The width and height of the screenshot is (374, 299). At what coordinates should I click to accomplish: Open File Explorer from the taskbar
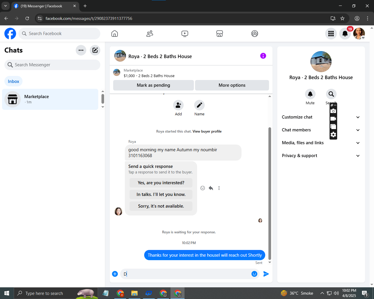tap(134, 293)
